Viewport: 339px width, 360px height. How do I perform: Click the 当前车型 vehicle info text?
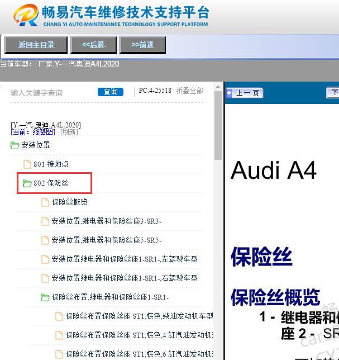[59, 64]
